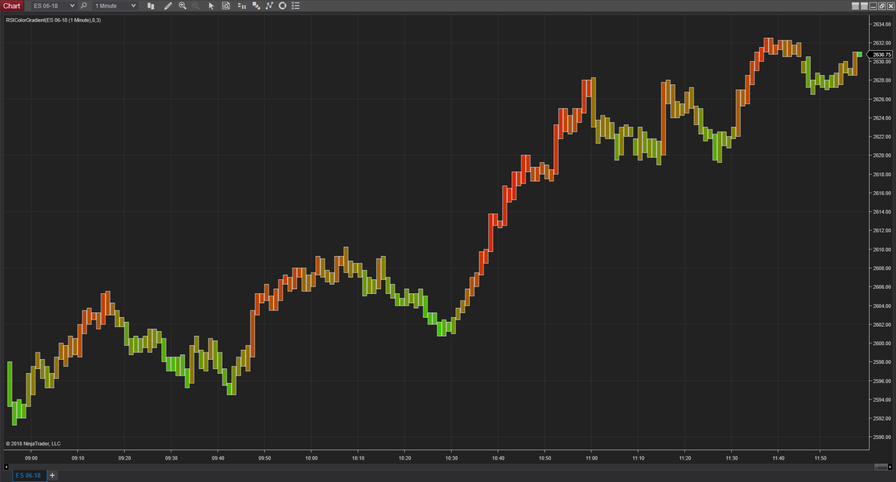The height and width of the screenshot is (482, 896).
Task: Switch to the ES 06-18 tab
Action: 29,475
